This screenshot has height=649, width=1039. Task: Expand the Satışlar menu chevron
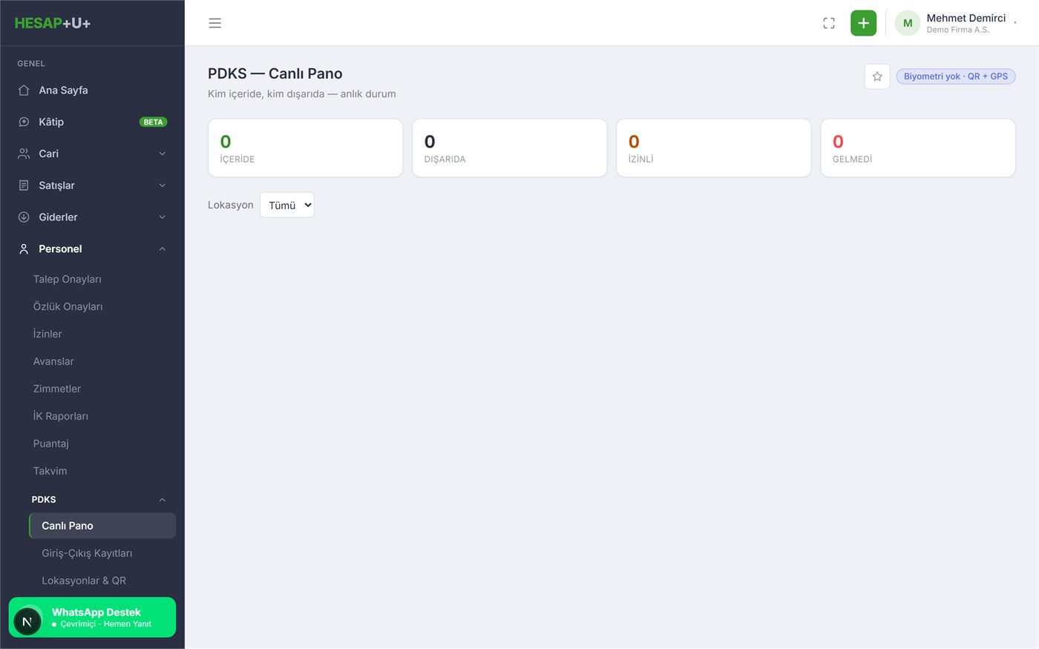163,185
